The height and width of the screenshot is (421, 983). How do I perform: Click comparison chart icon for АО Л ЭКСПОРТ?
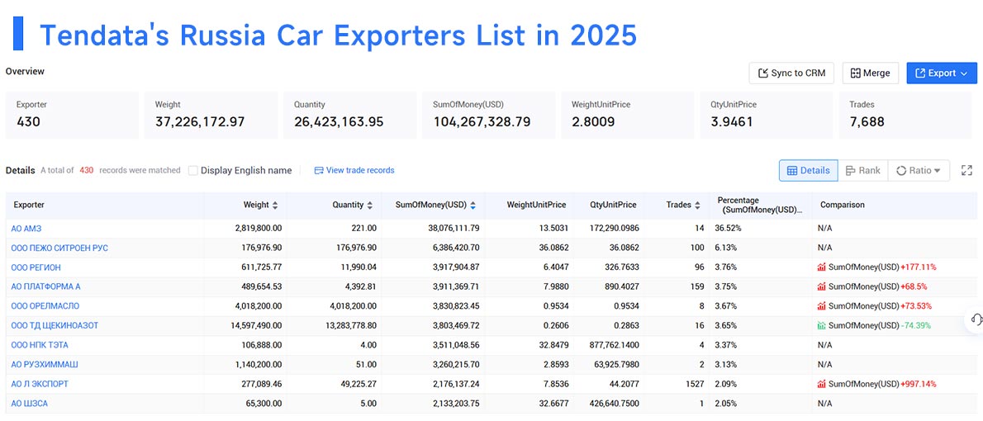click(821, 384)
